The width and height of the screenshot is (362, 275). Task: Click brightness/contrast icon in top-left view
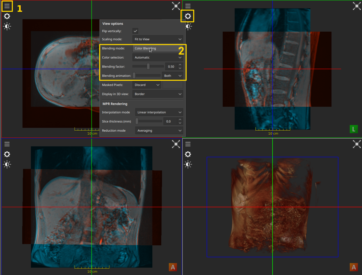click(x=7, y=26)
